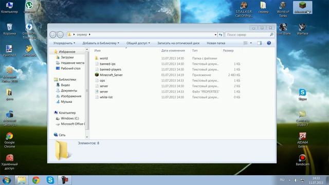Image resolution: width=329 pixels, height=185 pixels.
Task: Open the Упорядочить dropdown menu
Action: (64, 43)
